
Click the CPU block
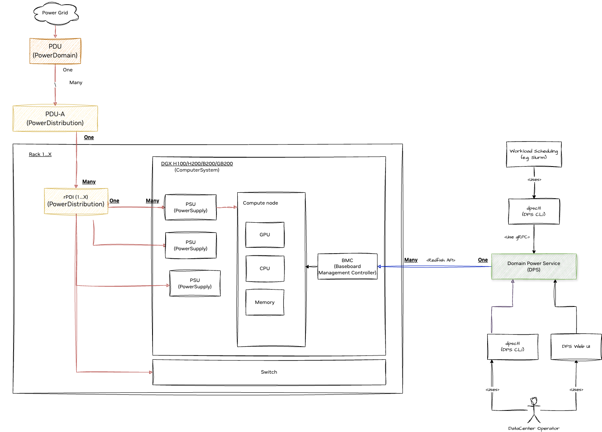tap(265, 268)
